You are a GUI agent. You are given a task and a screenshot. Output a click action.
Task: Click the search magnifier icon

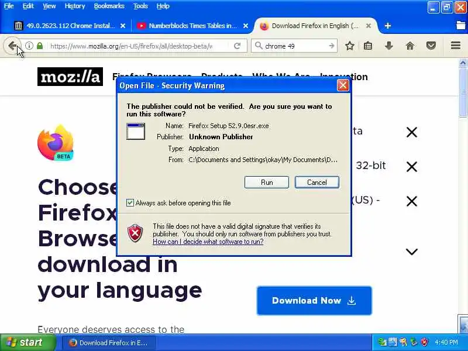pyautogui.click(x=259, y=46)
